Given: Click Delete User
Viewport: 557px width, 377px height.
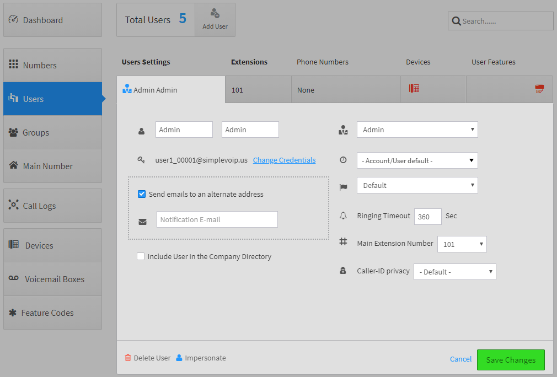Looking at the screenshot, I should click(148, 358).
